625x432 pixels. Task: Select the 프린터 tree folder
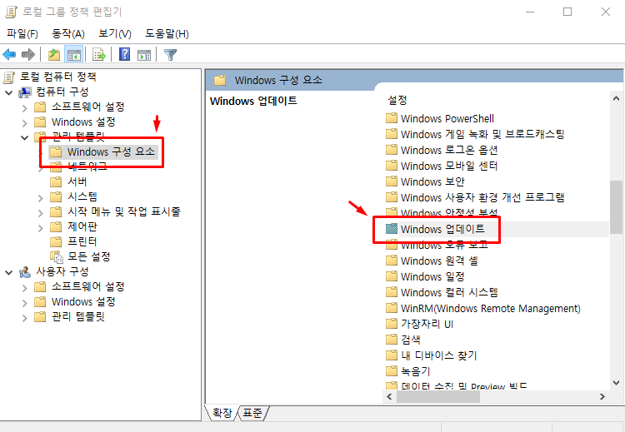82,241
